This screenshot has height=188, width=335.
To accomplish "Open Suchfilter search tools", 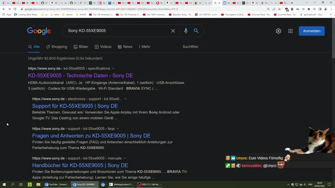I will [x=190, y=47].
